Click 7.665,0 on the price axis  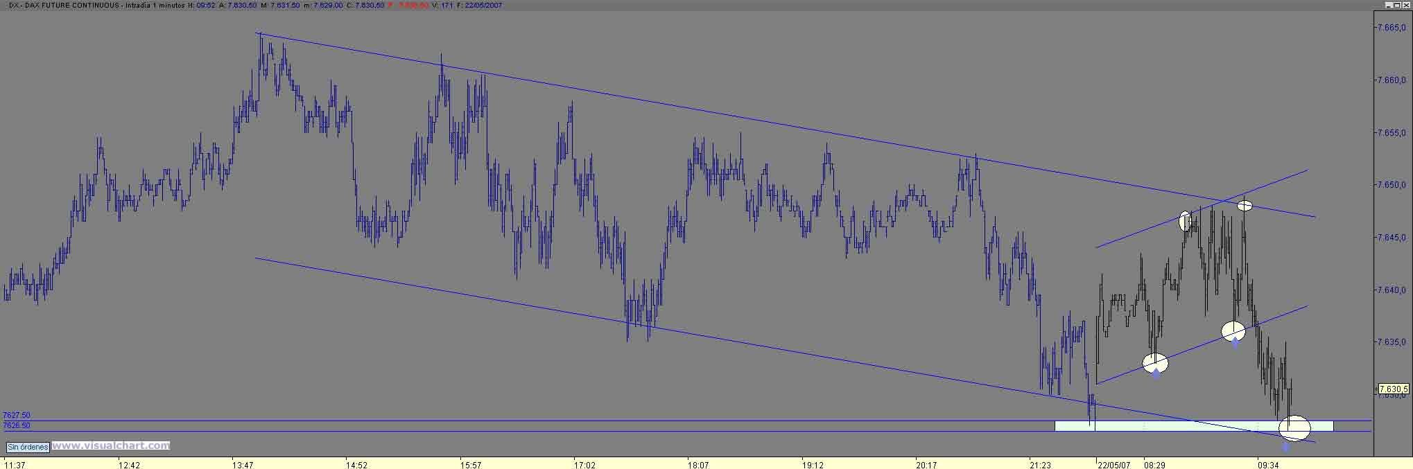[x=1392, y=28]
